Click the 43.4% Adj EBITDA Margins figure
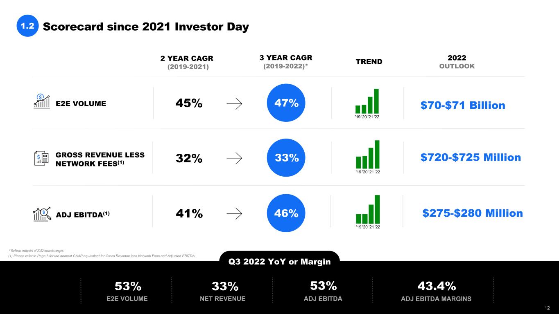 436,285
